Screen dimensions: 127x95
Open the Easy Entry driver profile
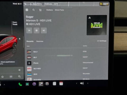coord(36,4)
